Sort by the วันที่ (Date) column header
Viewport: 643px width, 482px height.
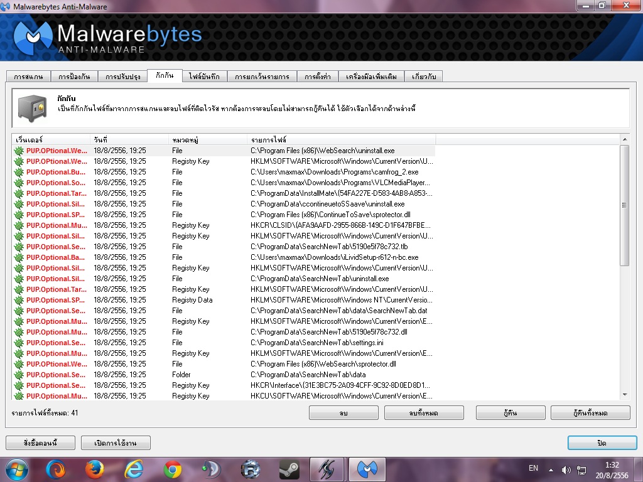pyautogui.click(x=129, y=140)
